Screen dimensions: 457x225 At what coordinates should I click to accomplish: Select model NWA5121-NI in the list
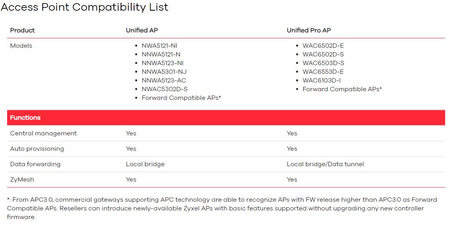159,46
